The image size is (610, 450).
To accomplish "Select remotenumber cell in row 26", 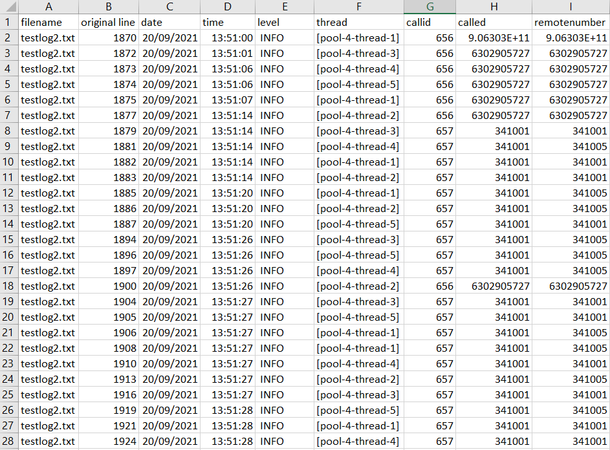I will point(571,410).
